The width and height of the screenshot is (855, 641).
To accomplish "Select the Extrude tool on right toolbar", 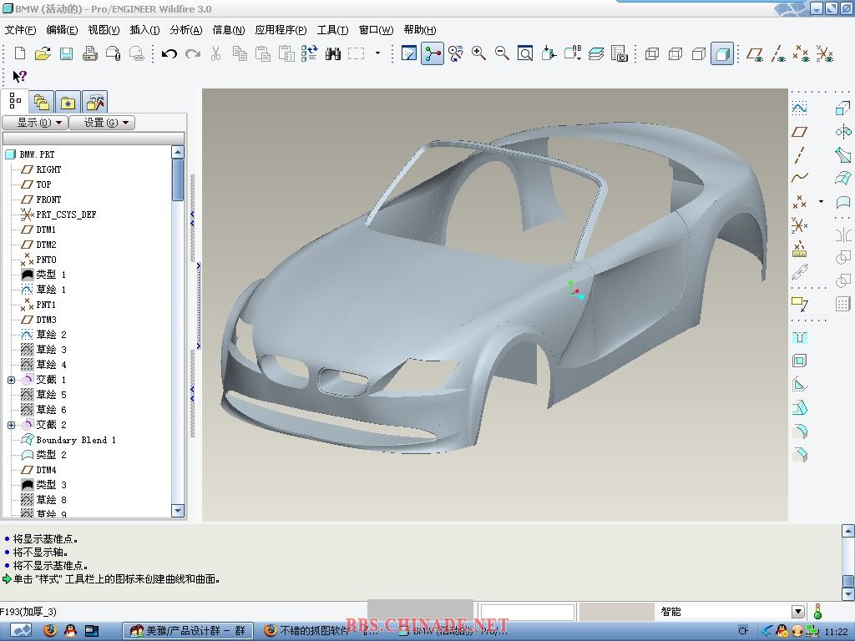I will (843, 109).
